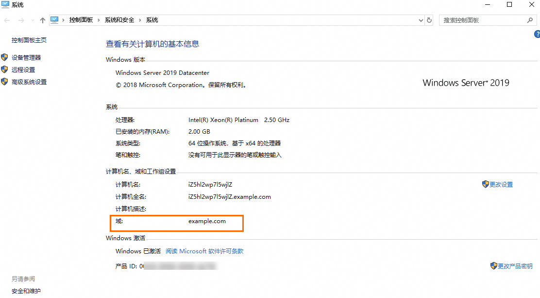Viewport: 540px width, 298px height.
Task: Select Windows Server 2019 Datacenter text
Action: (162, 73)
